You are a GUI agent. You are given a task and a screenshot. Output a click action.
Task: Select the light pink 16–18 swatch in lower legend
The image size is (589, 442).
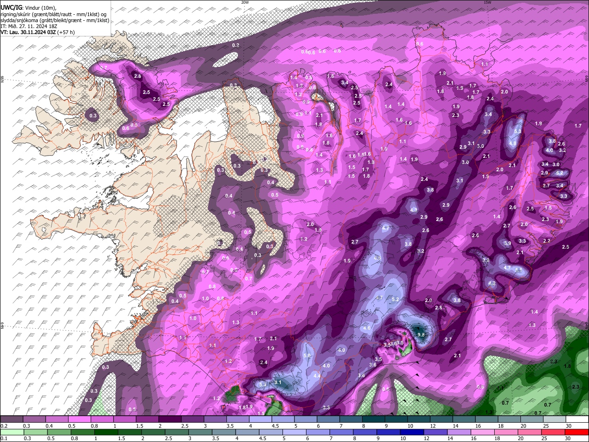coord(483,432)
